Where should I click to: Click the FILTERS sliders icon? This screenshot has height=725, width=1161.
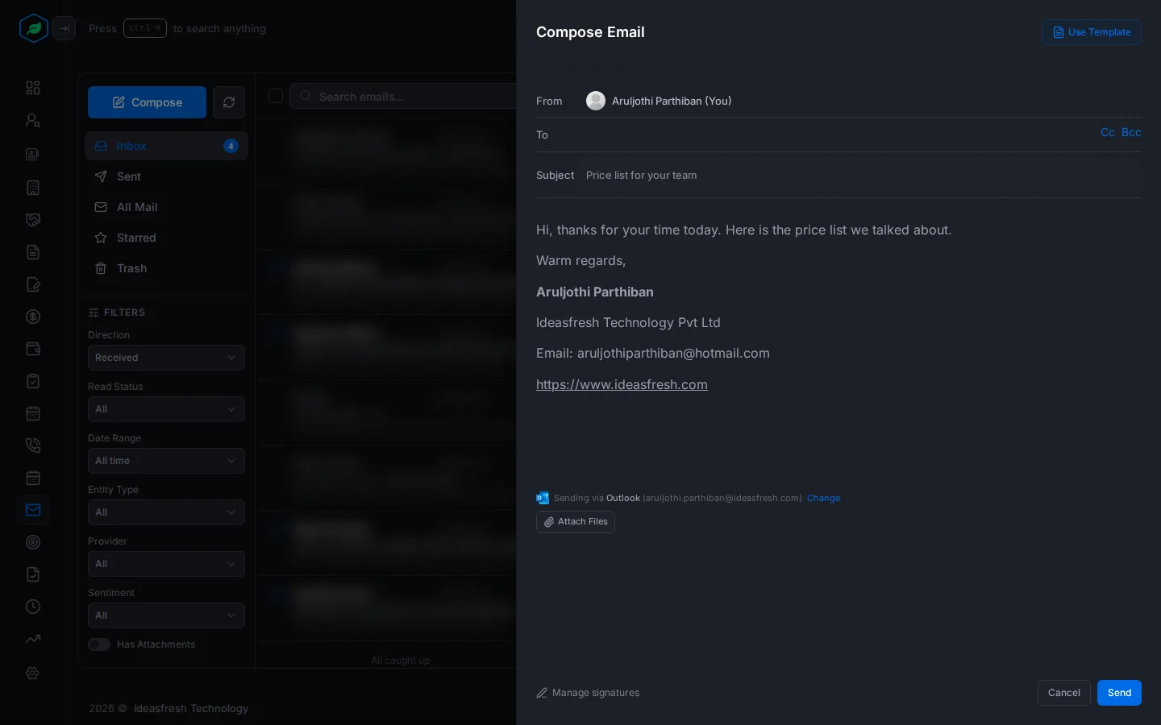[94, 313]
